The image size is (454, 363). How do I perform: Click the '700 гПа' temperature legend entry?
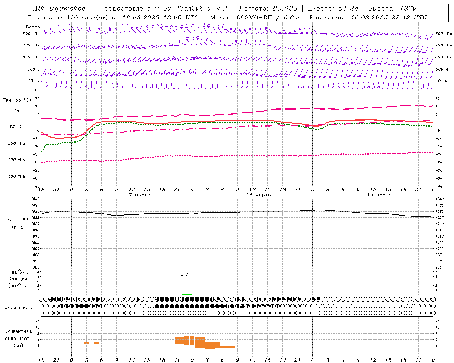[x=17, y=160]
